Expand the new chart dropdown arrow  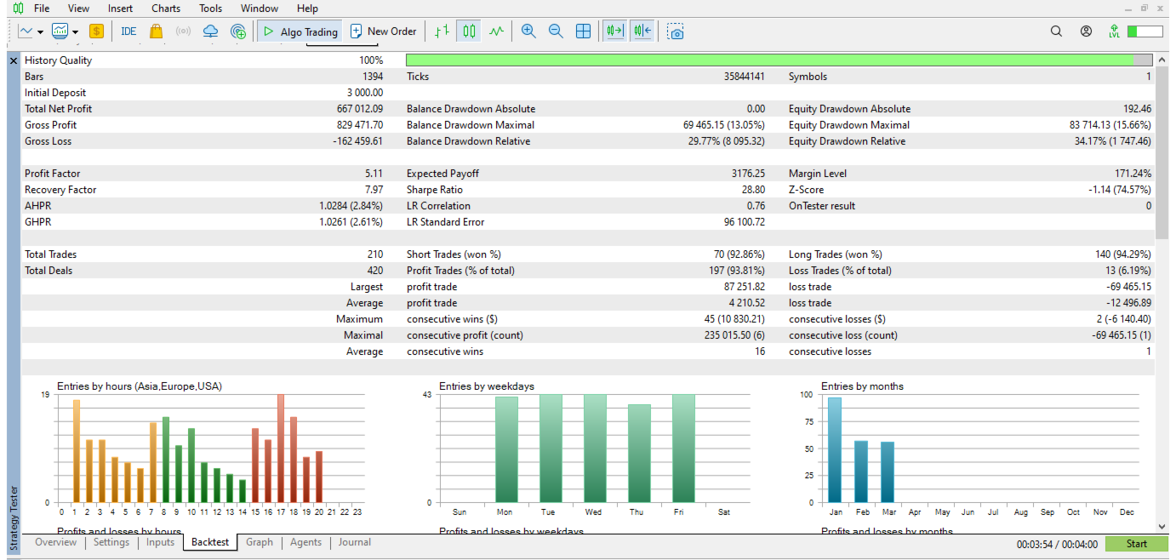coord(41,32)
